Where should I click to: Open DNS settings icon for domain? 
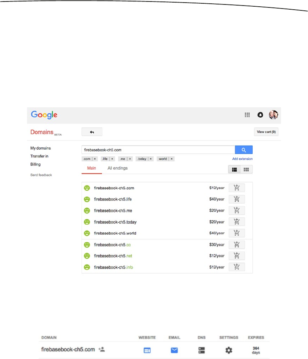(201, 350)
